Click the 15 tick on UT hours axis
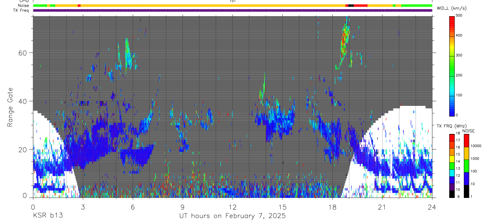The width and height of the screenshot is (486, 224). [x=283, y=207]
